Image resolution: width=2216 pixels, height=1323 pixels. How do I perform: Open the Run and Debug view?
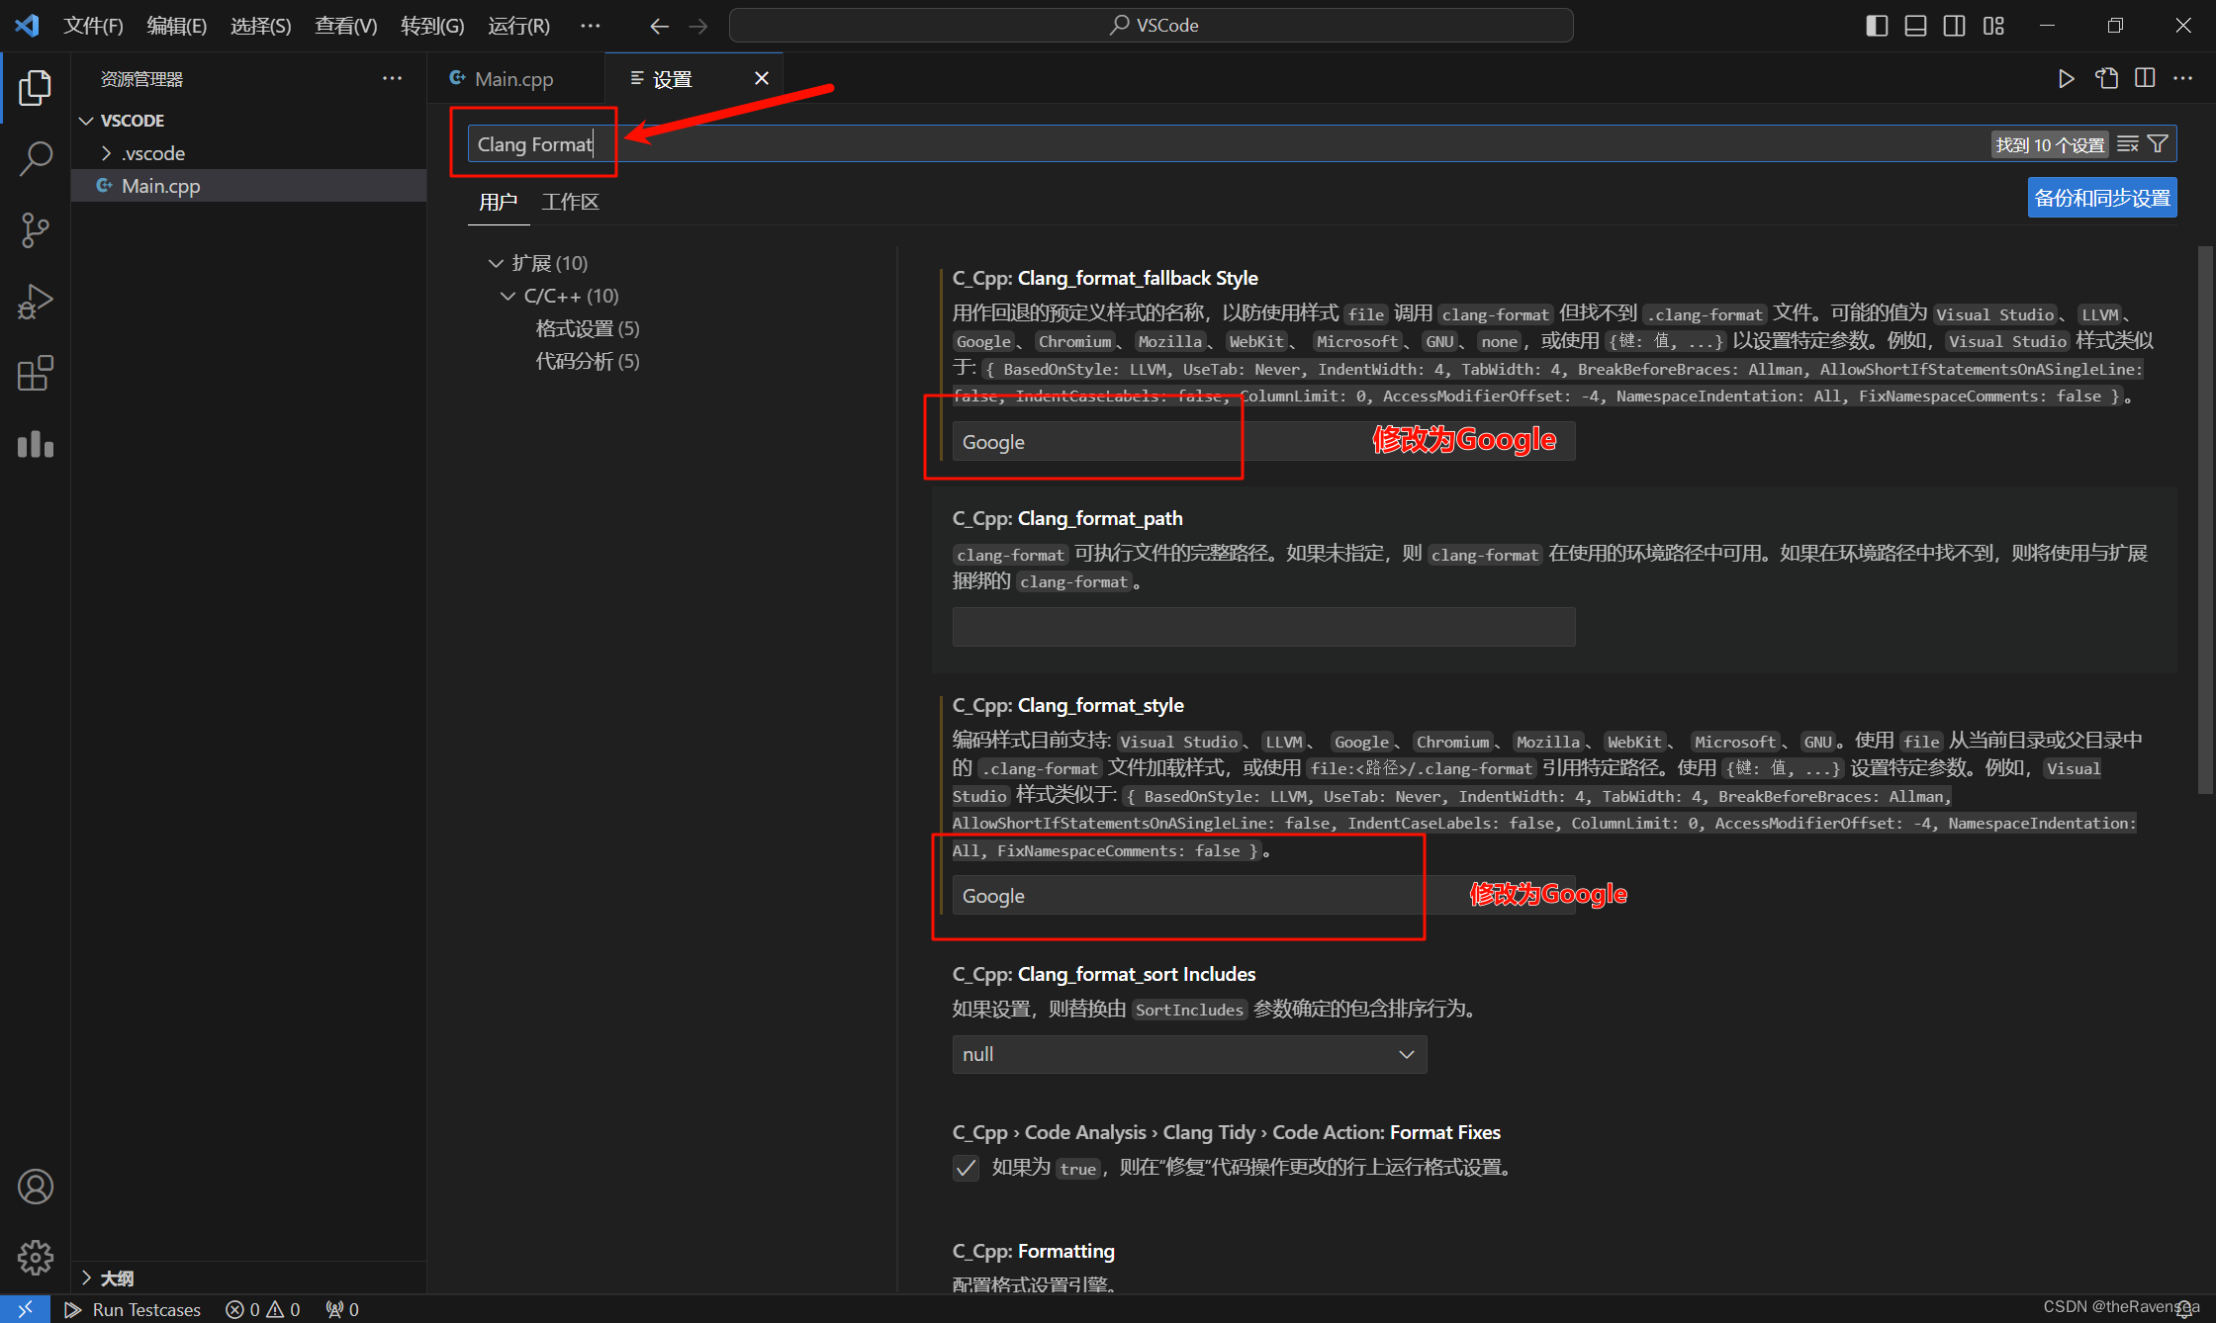[36, 302]
